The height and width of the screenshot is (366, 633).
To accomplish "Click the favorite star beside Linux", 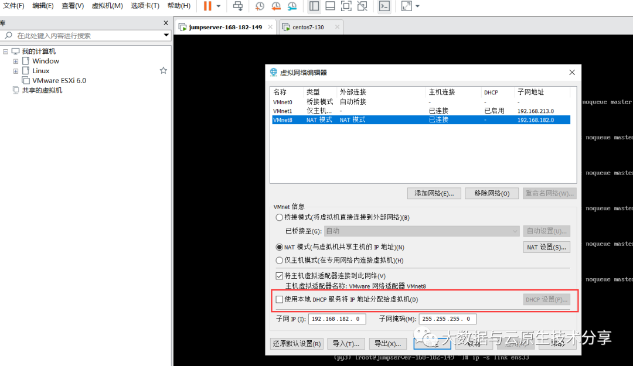I will click(164, 71).
